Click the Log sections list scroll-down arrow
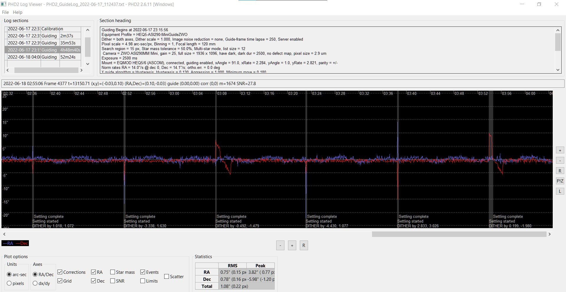 click(88, 64)
